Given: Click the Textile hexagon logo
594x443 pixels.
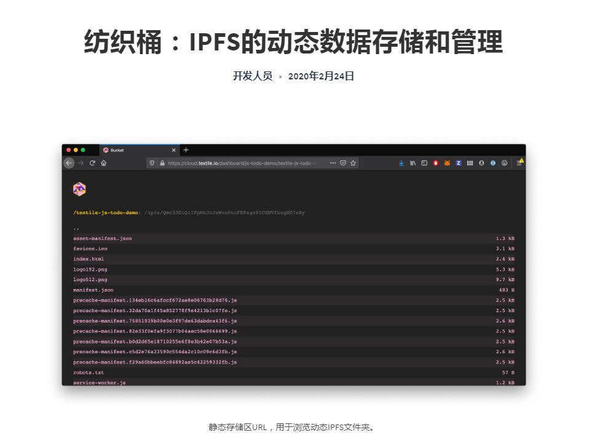Looking at the screenshot, I should coord(79,189).
